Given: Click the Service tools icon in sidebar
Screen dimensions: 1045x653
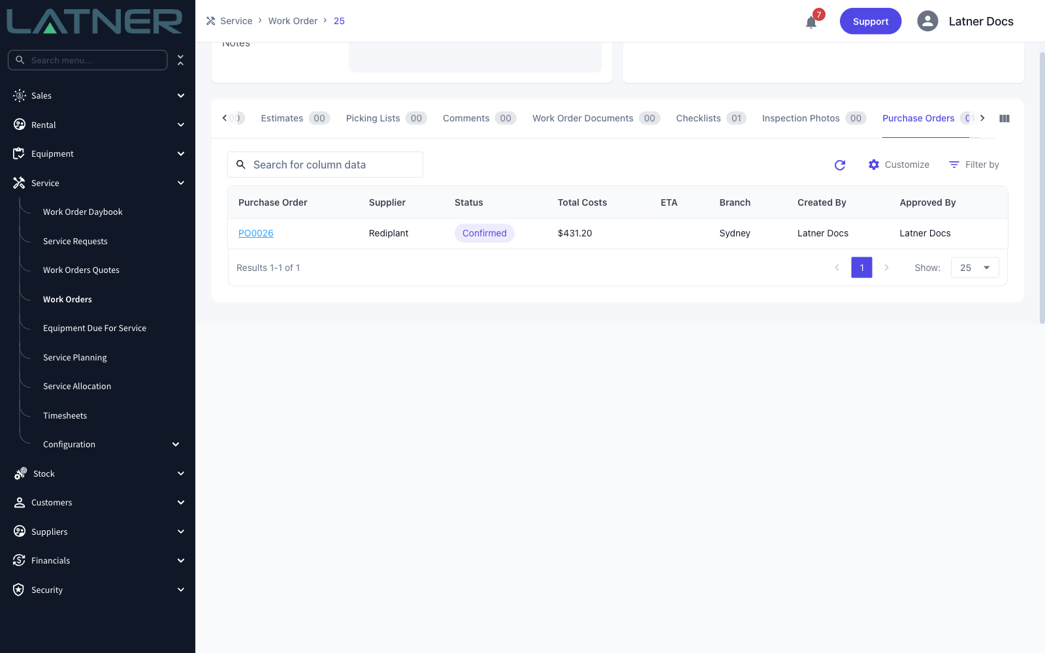Looking at the screenshot, I should [19, 183].
